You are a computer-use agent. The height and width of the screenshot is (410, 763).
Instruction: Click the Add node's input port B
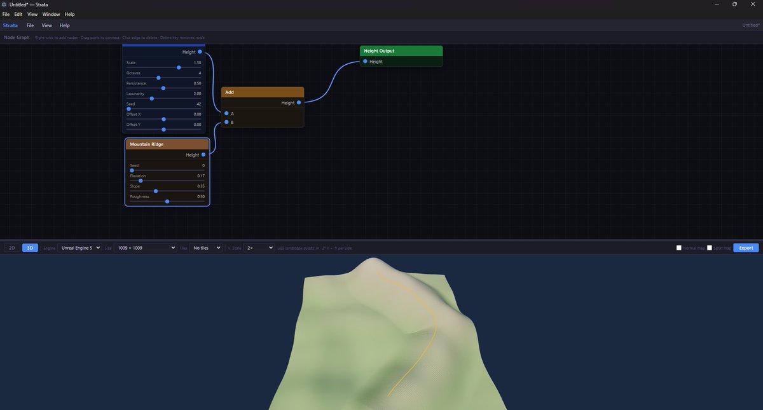pyautogui.click(x=226, y=122)
